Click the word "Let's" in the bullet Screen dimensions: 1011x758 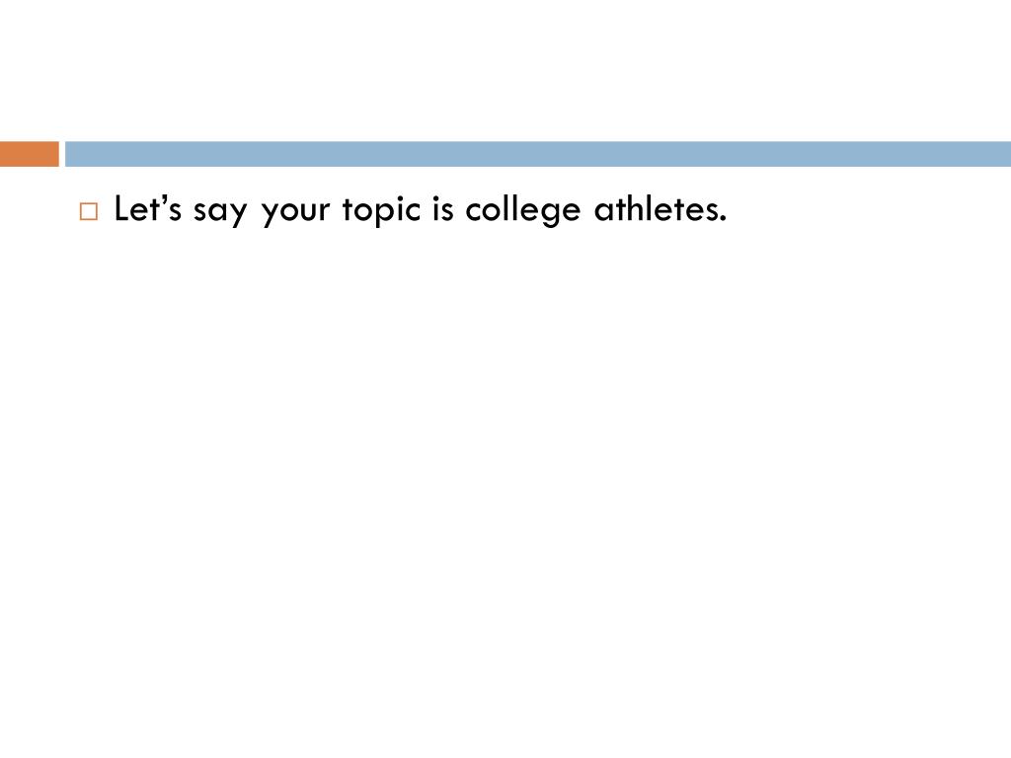148,209
